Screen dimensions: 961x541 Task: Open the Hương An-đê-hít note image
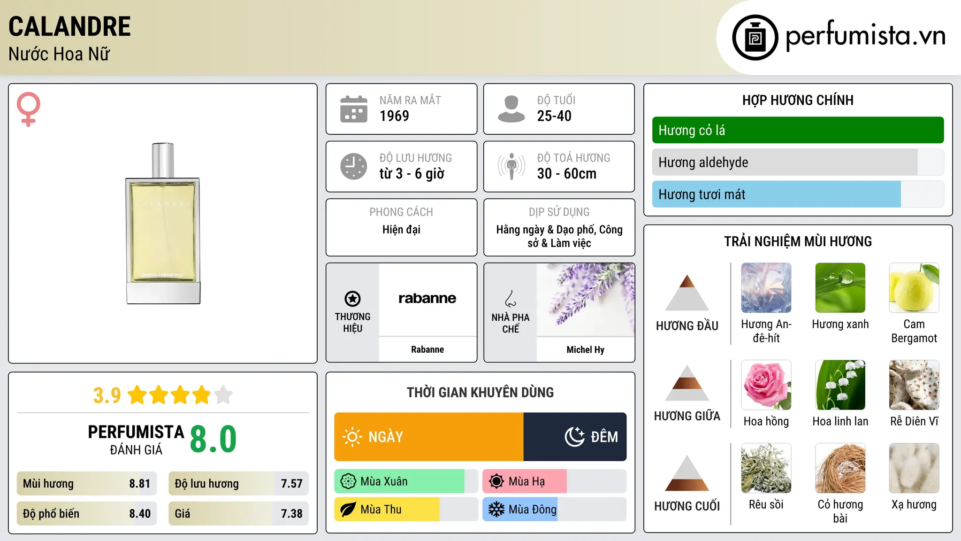tap(766, 288)
